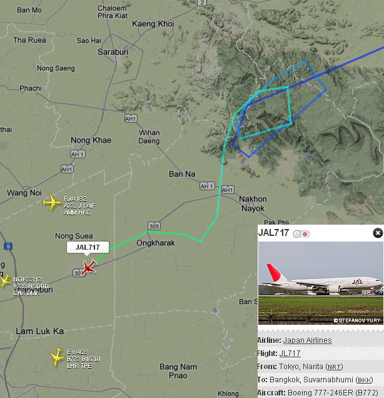This screenshot has height=398, width=384.
Task: Select the EVA68 yellow aircraft marker
Action: (58, 357)
